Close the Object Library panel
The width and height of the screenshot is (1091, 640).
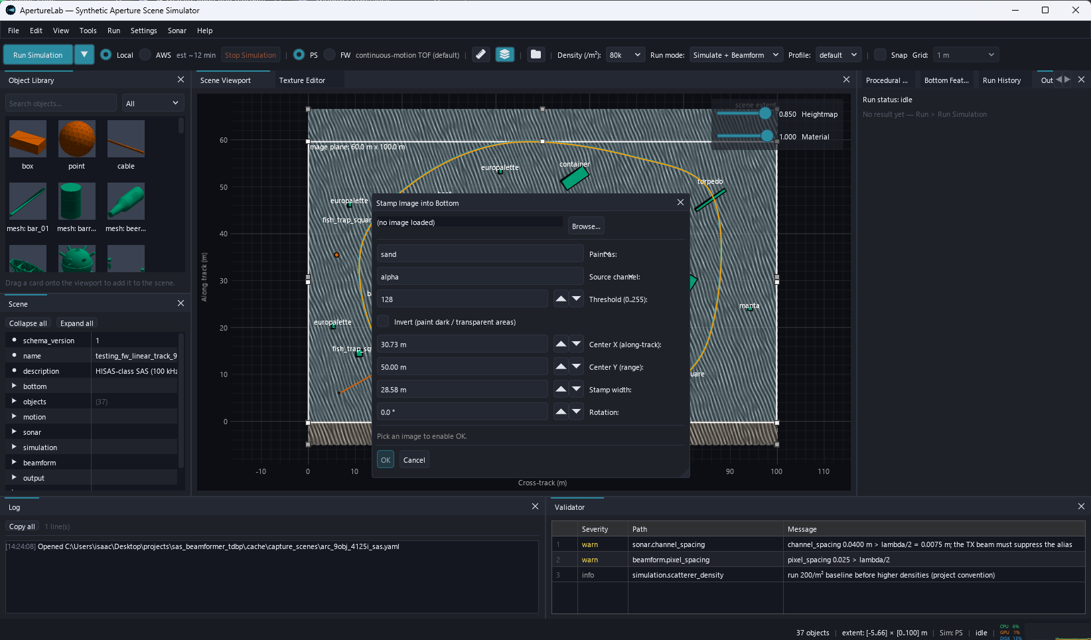(x=181, y=80)
